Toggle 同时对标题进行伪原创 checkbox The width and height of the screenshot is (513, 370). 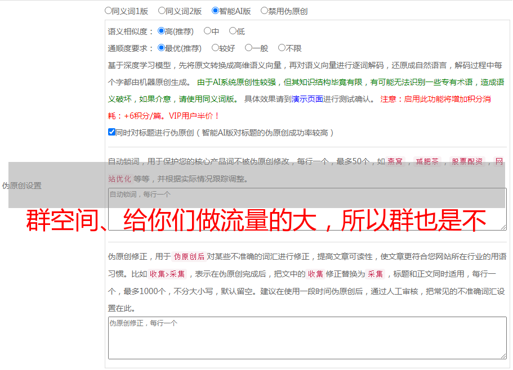click(x=111, y=132)
